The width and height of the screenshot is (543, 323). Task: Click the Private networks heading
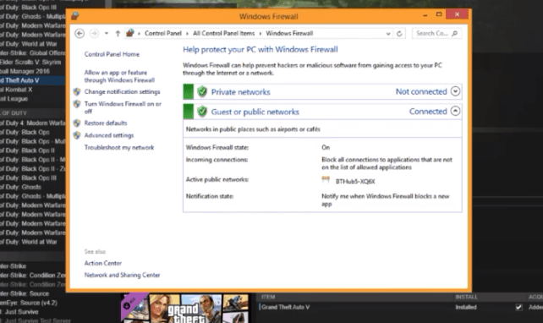241,91
